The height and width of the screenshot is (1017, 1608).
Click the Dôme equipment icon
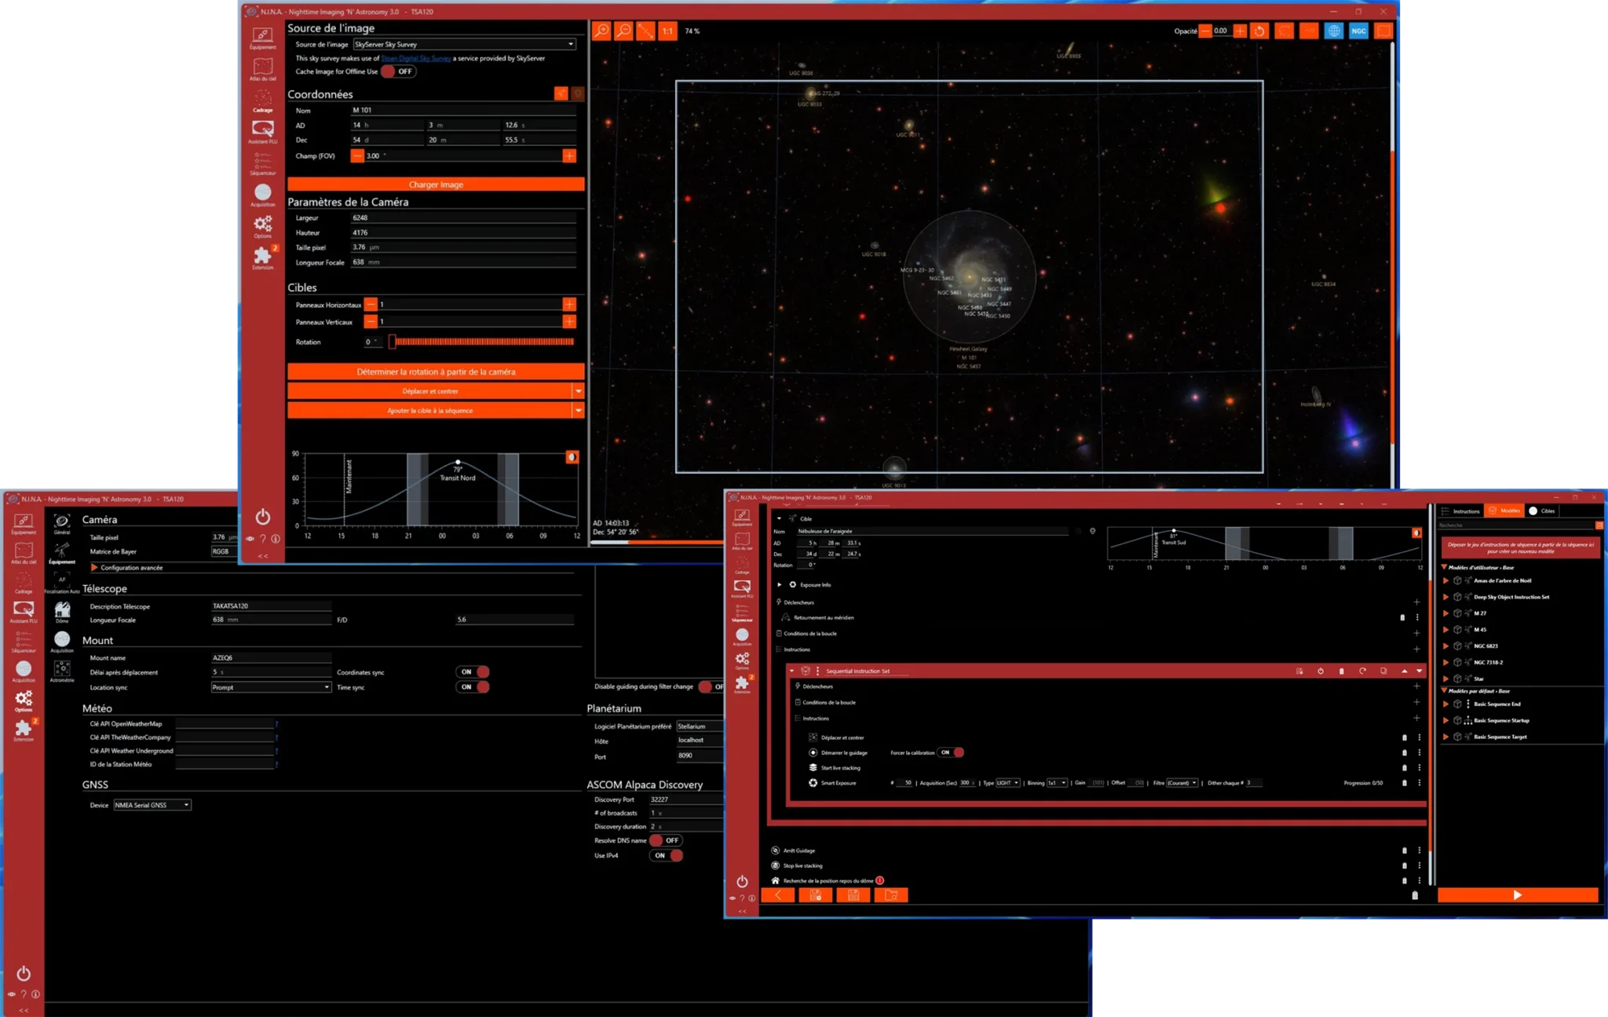62,611
